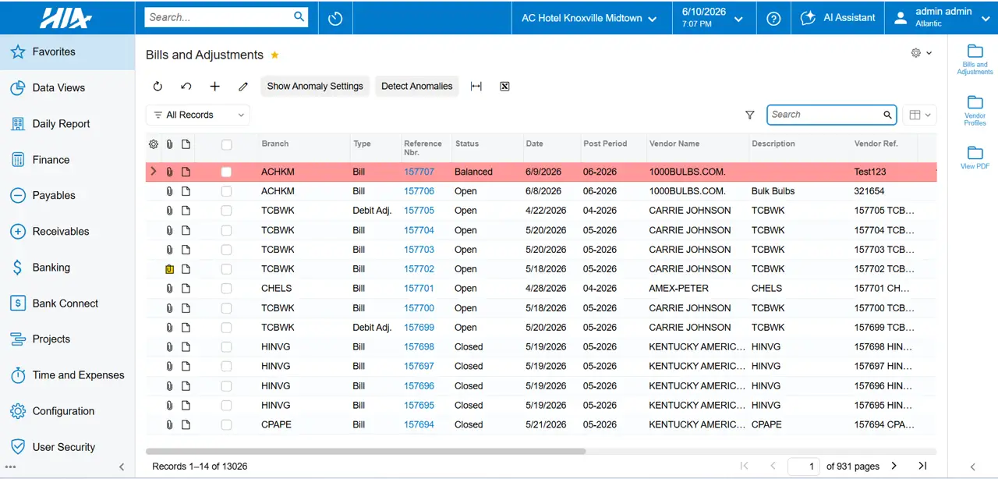This screenshot has width=998, height=479.
Task: Add a new record with plus icon
Action: tap(215, 87)
